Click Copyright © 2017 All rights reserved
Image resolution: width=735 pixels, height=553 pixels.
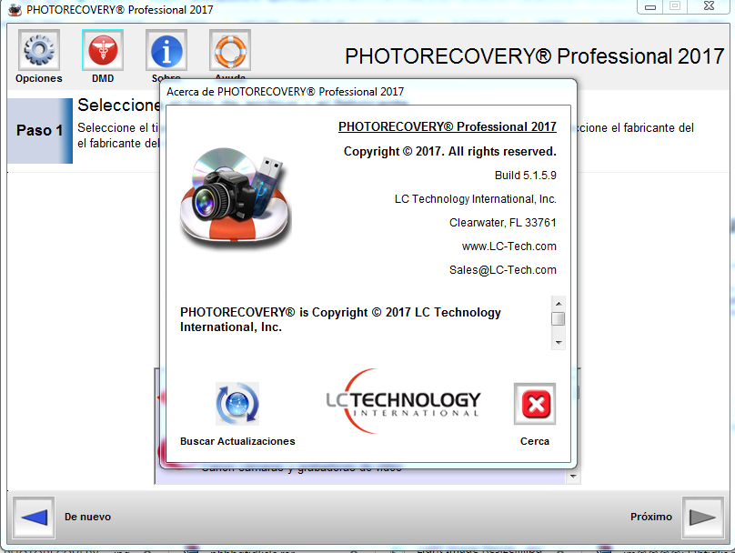tap(450, 151)
